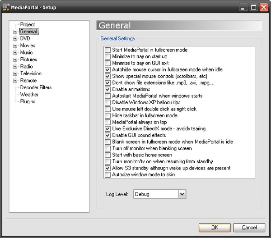
Task: Minimize the MediaPortal Setup window
Action: (243, 8)
